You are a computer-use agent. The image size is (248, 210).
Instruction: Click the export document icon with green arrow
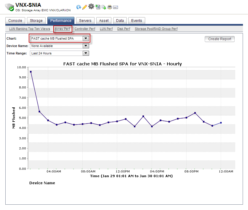coord(104,7)
